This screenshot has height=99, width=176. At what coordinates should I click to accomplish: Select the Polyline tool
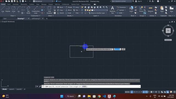click(8, 9)
